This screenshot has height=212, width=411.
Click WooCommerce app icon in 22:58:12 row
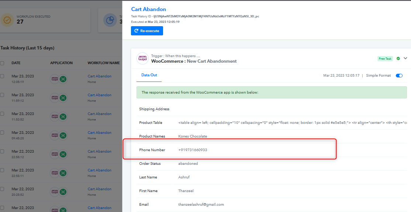click(55, 154)
